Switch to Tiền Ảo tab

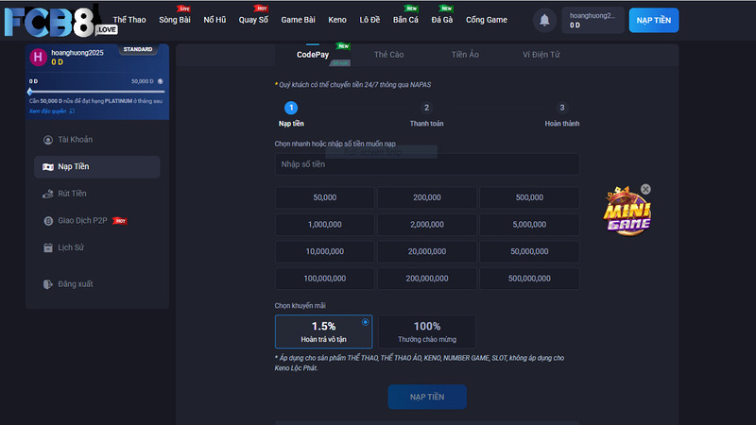coord(465,55)
